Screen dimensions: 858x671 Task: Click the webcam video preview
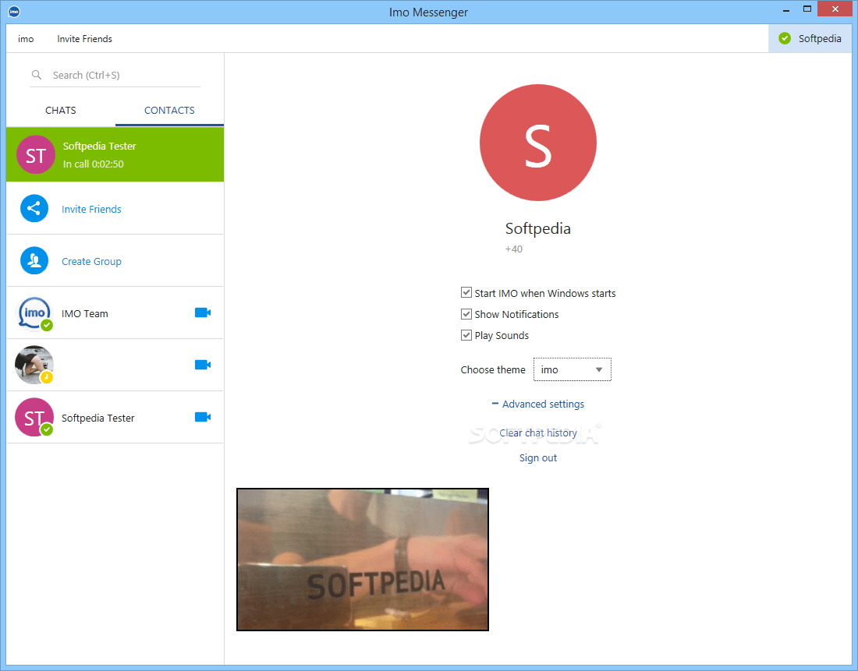(362, 560)
